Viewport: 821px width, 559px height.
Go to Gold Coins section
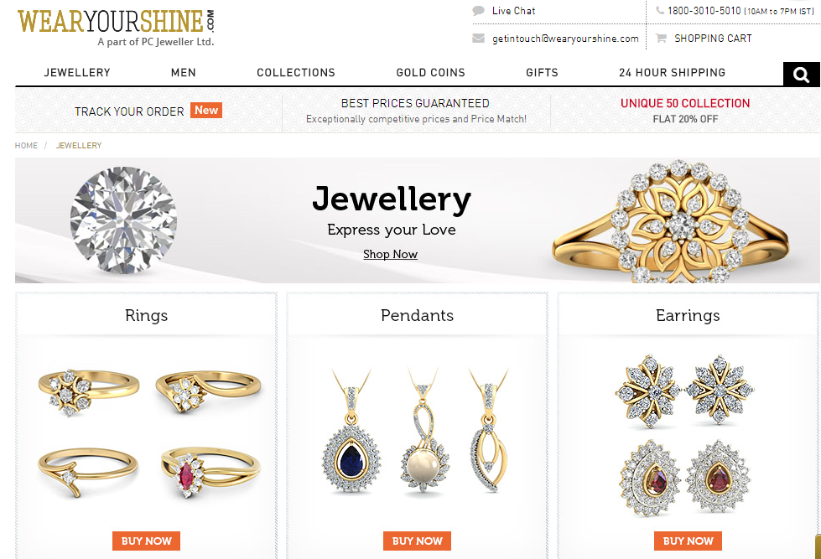click(x=430, y=73)
